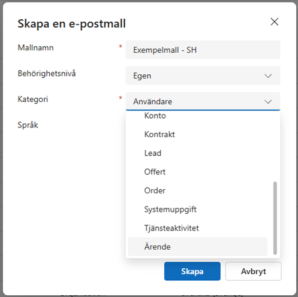
Task: Click the category list scrollbar thumb
Action: click(275, 218)
